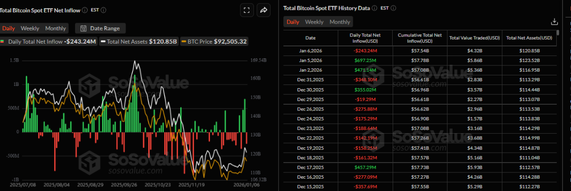Viewport: 571px width, 191px height.
Task: Click the share arrow icon above chart
Action: 263,10
